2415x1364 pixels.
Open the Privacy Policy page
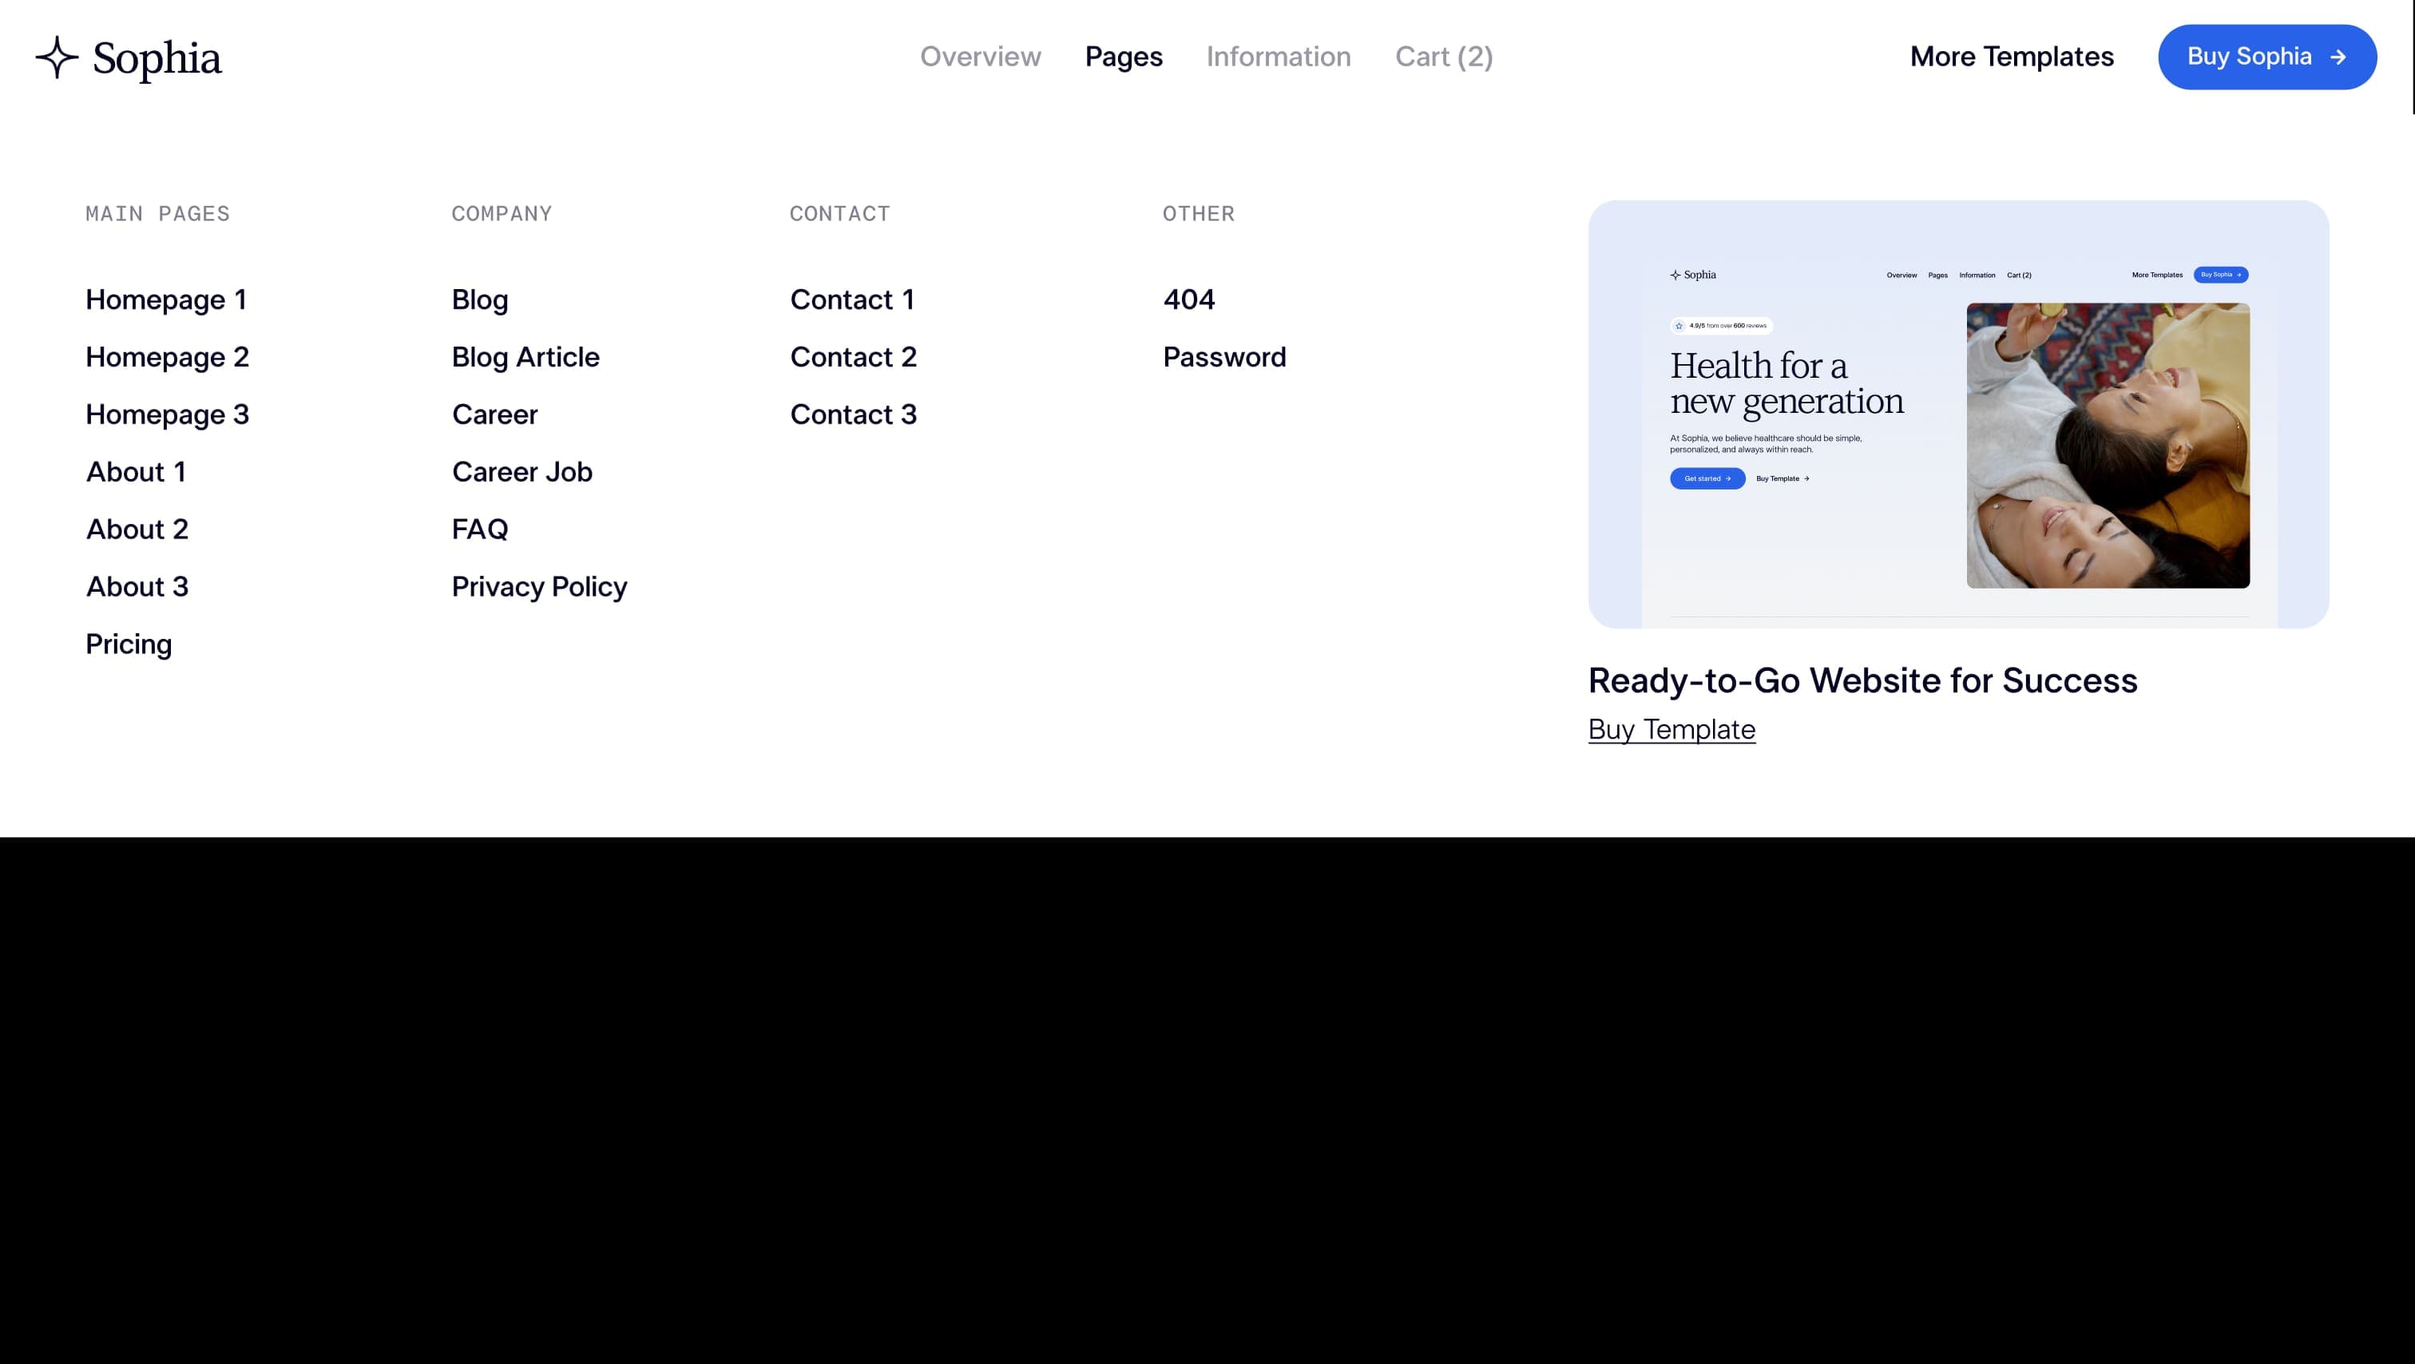539,587
